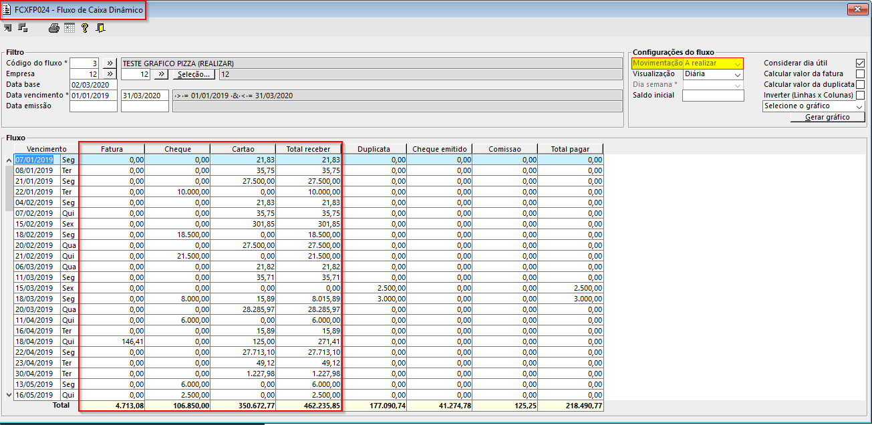
Task: Open the calendar grid toolbar icon
Action: tap(69, 28)
